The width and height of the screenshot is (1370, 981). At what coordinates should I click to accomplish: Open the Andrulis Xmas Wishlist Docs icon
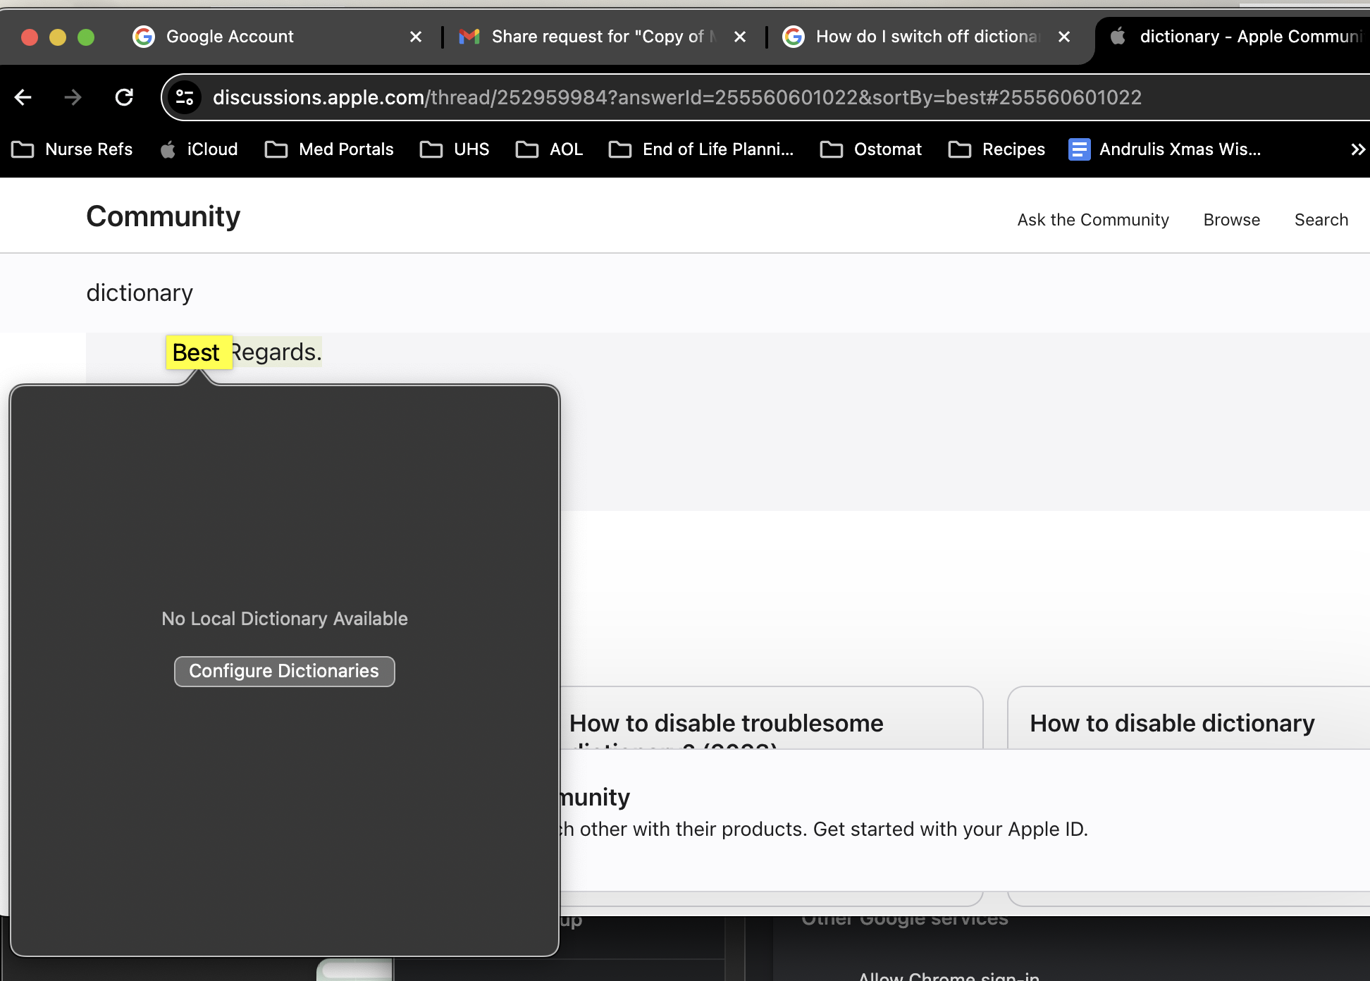click(1078, 149)
